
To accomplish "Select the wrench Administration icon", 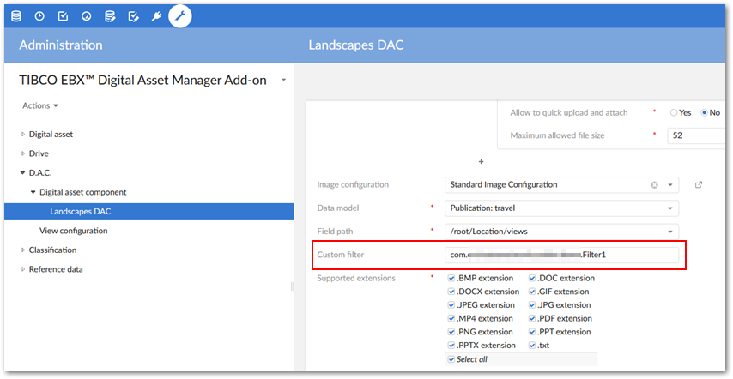I will (180, 16).
